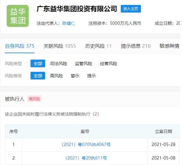Click company name 广东益华集团投资有限公司

77,9
